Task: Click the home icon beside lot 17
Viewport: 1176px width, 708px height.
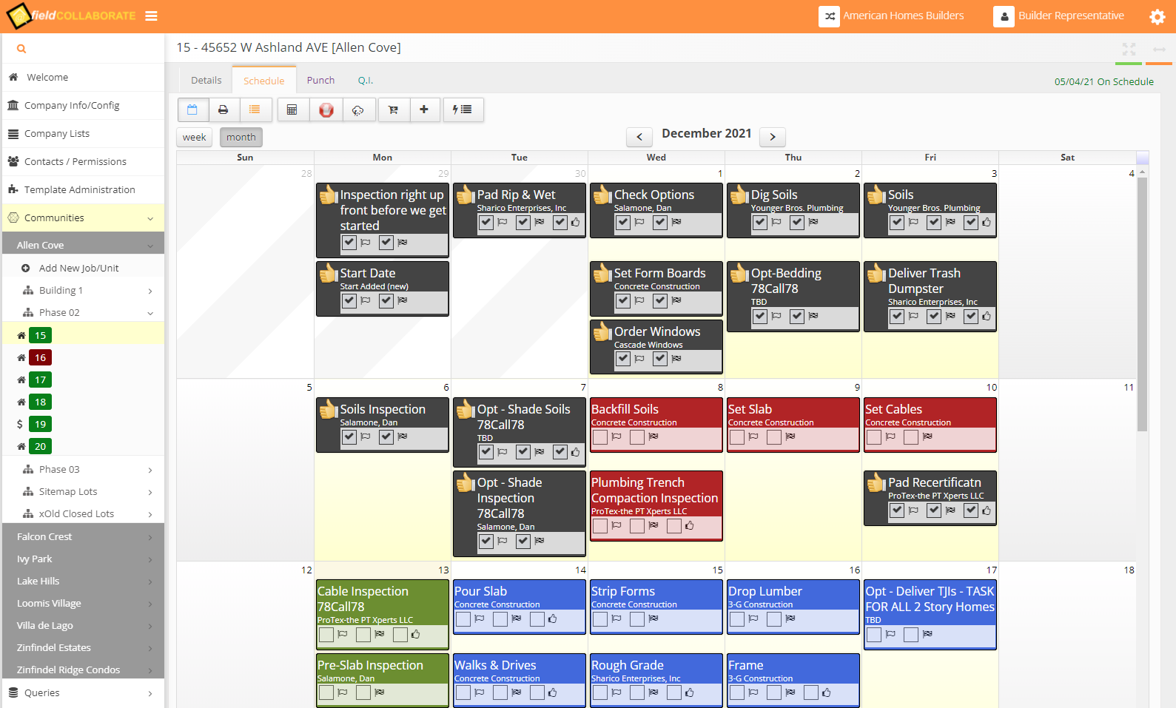Action: click(x=21, y=380)
